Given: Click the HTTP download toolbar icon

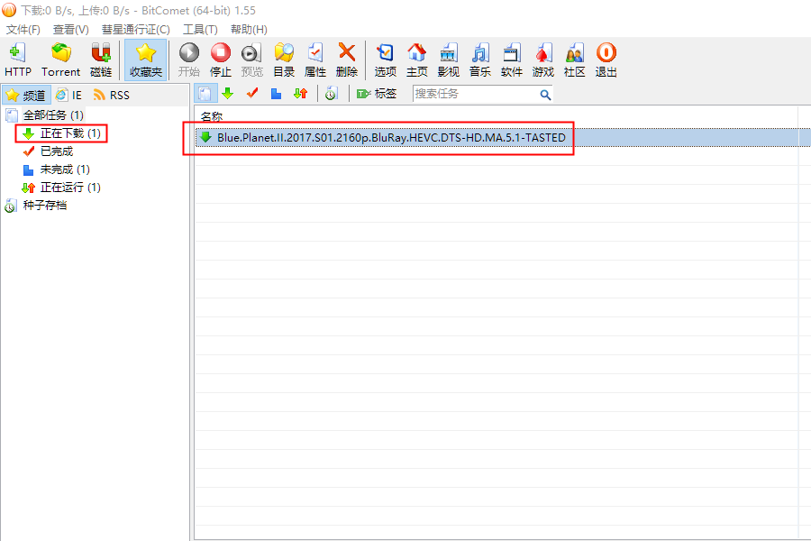Looking at the screenshot, I should (x=18, y=60).
